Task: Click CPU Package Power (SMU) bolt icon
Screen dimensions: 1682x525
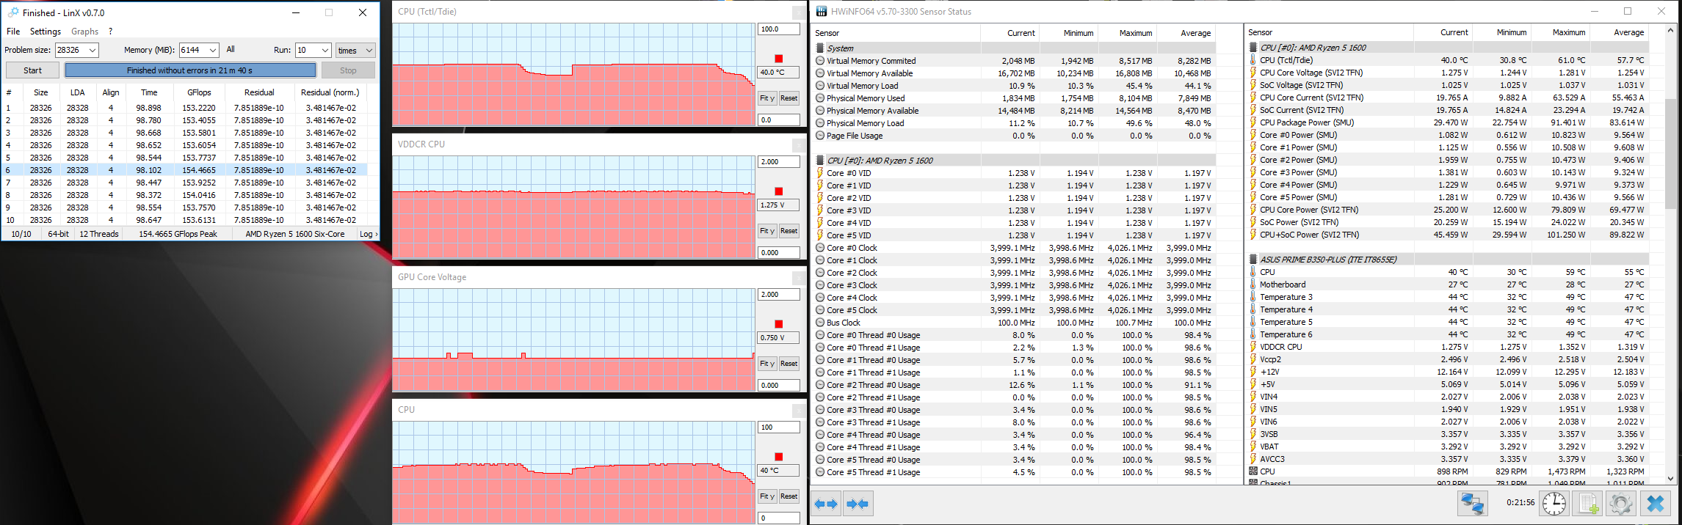Action: click(x=1253, y=122)
